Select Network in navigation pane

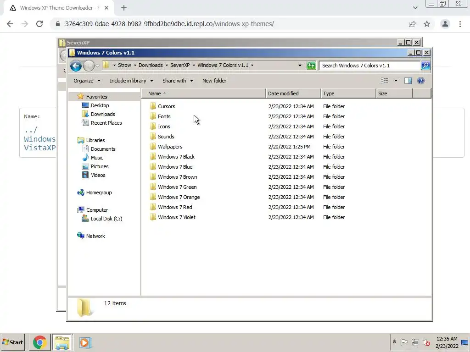click(x=95, y=236)
